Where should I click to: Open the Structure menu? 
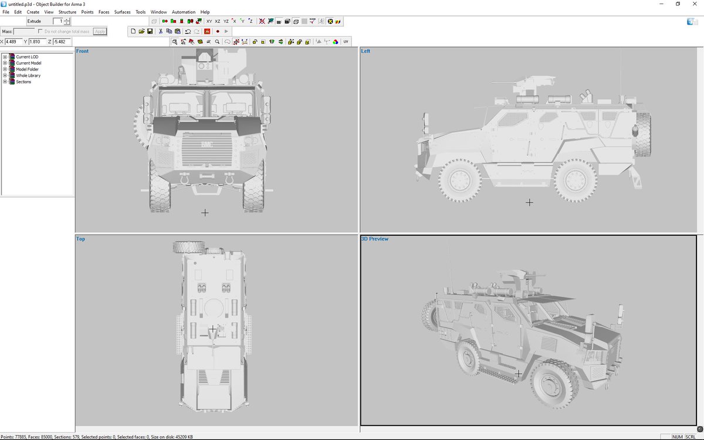pos(67,12)
